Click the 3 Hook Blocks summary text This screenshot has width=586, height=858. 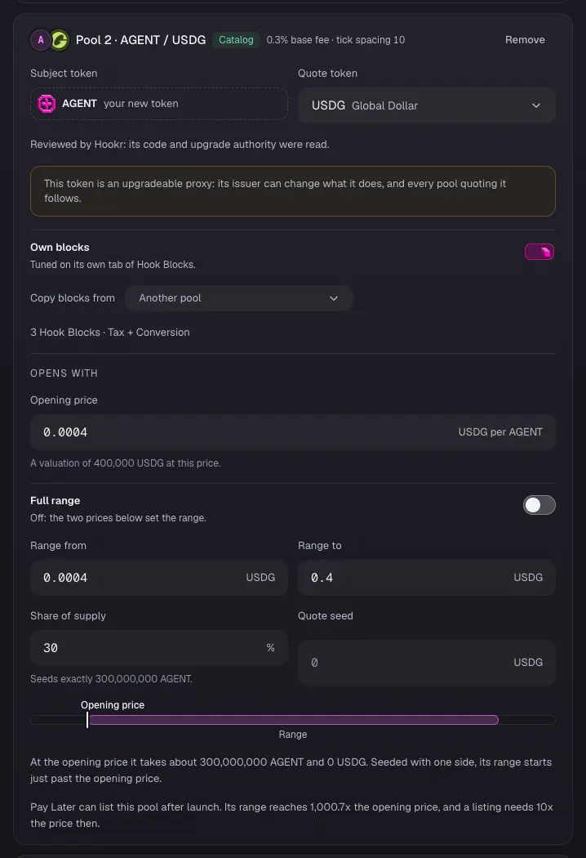tap(110, 332)
